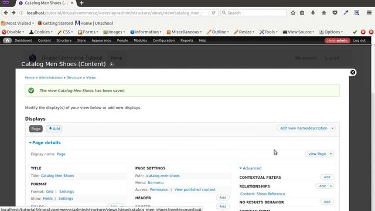The height and width of the screenshot is (211, 375).
Task: Open Home | UKschool bookmark
Action: tap(94, 23)
